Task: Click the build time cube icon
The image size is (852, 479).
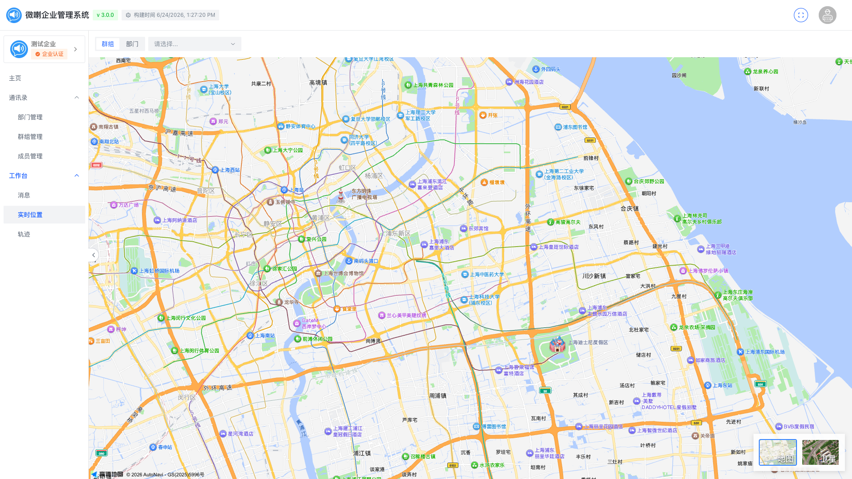Action: [128, 15]
